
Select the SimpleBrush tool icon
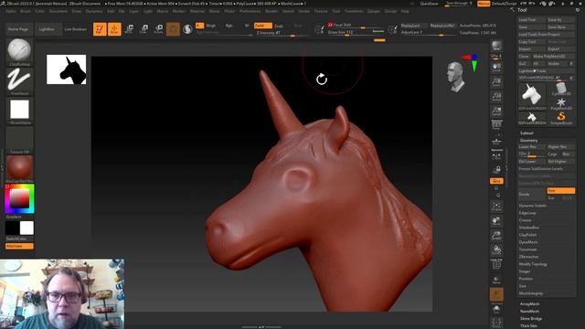pyautogui.click(x=560, y=118)
